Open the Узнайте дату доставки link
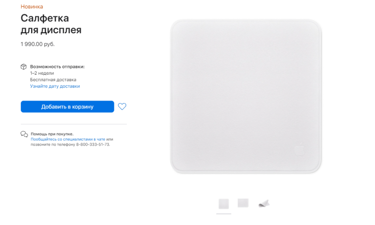Screen dimensions: 375x225 click(x=55, y=86)
